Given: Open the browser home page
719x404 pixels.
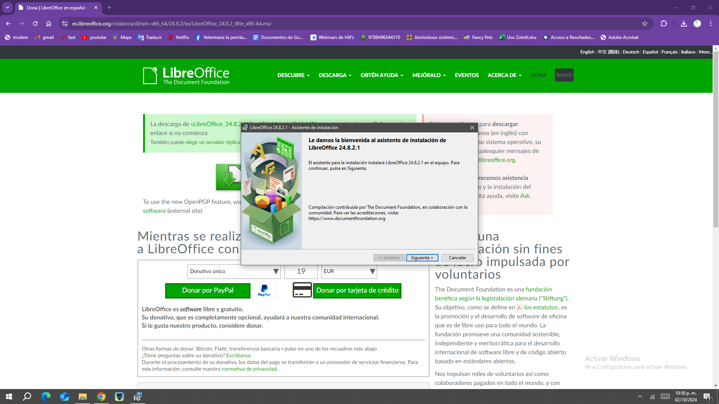Looking at the screenshot, I should tap(49, 24).
